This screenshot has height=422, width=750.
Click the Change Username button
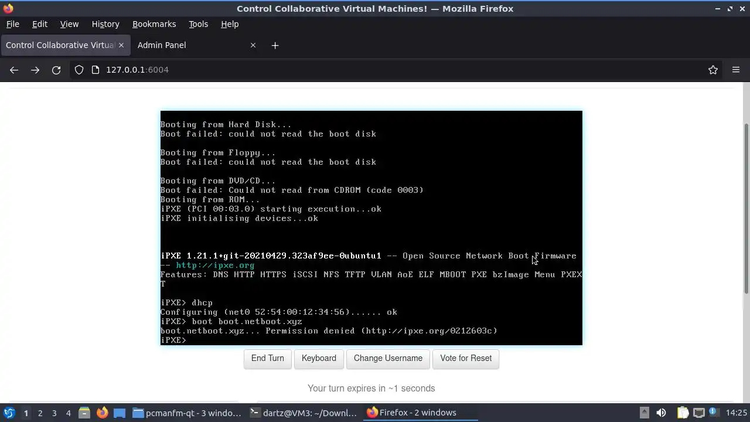click(x=388, y=358)
